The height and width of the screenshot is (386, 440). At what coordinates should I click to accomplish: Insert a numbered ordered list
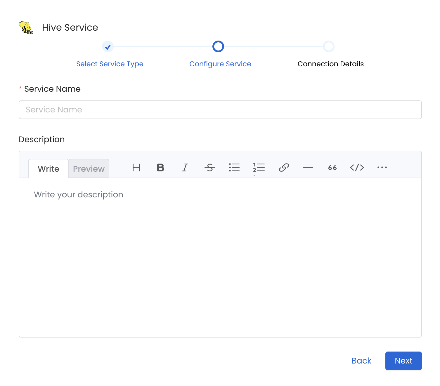pyautogui.click(x=259, y=168)
